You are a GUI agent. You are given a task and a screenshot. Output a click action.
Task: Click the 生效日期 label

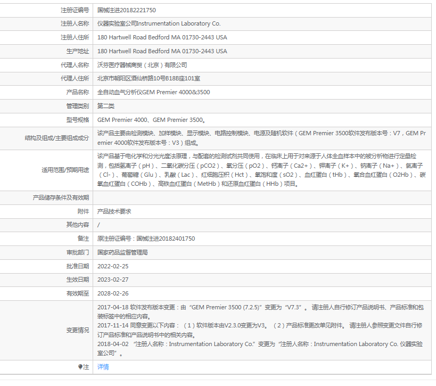[78, 280]
